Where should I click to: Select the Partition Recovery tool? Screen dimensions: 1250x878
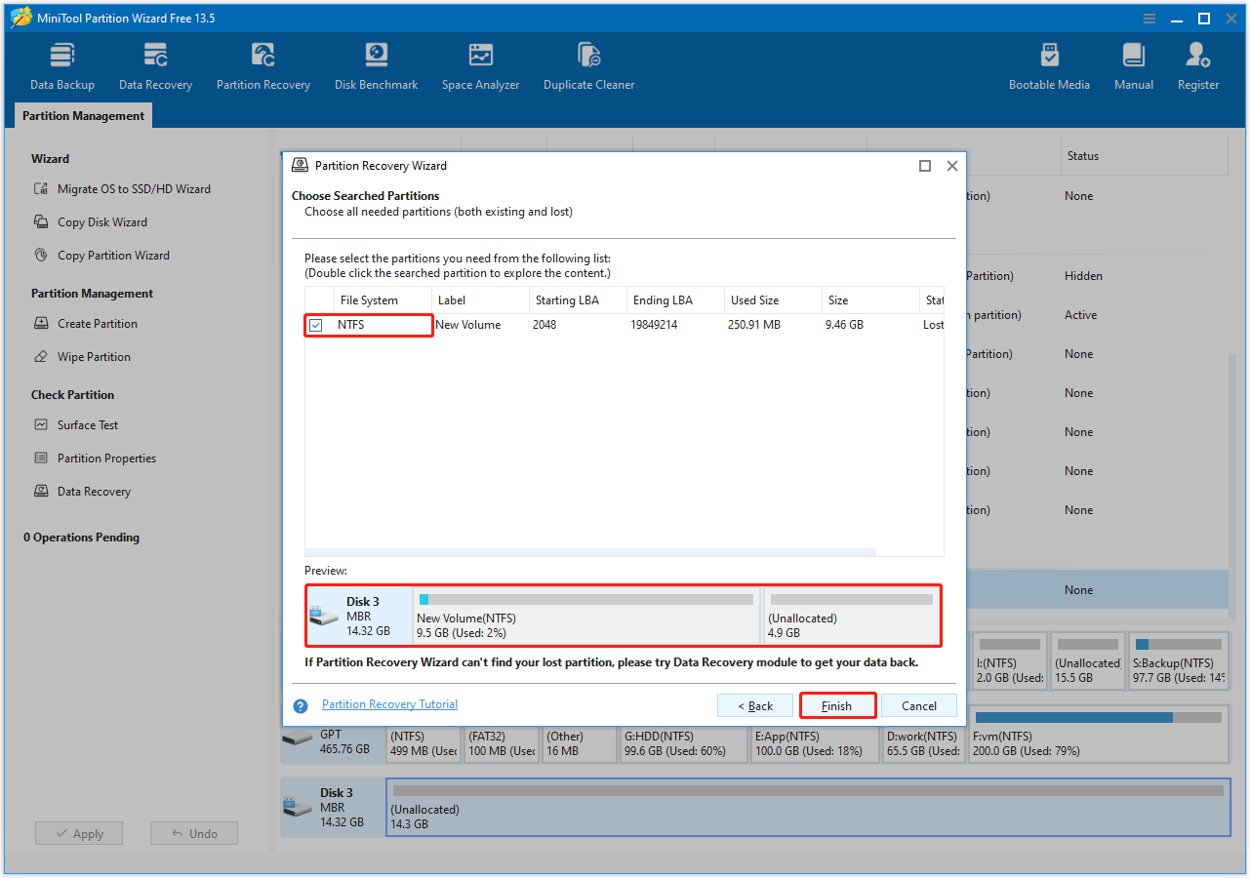[x=262, y=64]
